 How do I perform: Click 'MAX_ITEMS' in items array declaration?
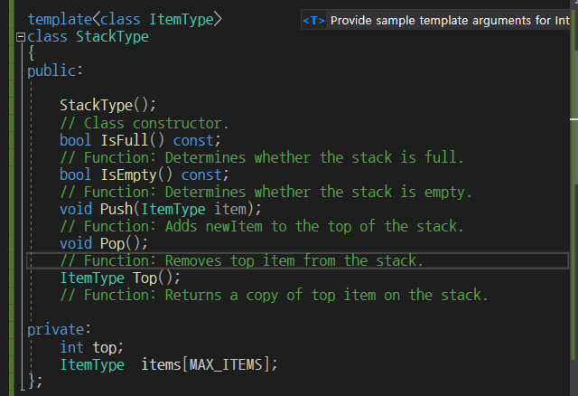click(x=226, y=364)
